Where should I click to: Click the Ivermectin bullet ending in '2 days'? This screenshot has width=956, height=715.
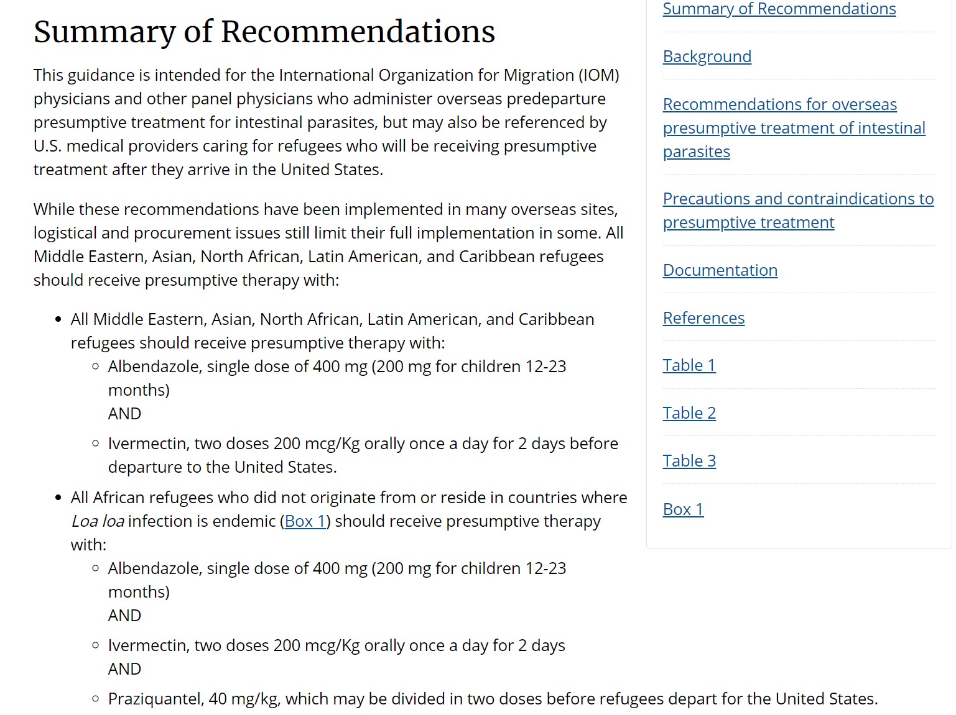coord(336,645)
